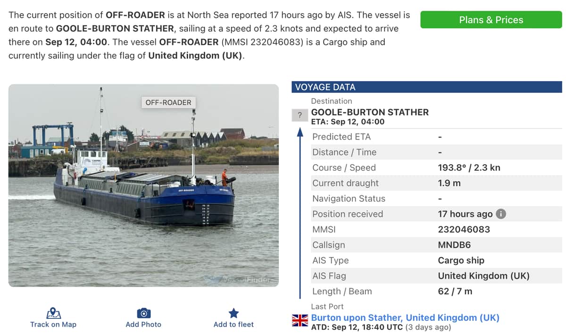Click the info icon next to 17 hours ago
566x333 pixels.
tap(501, 214)
